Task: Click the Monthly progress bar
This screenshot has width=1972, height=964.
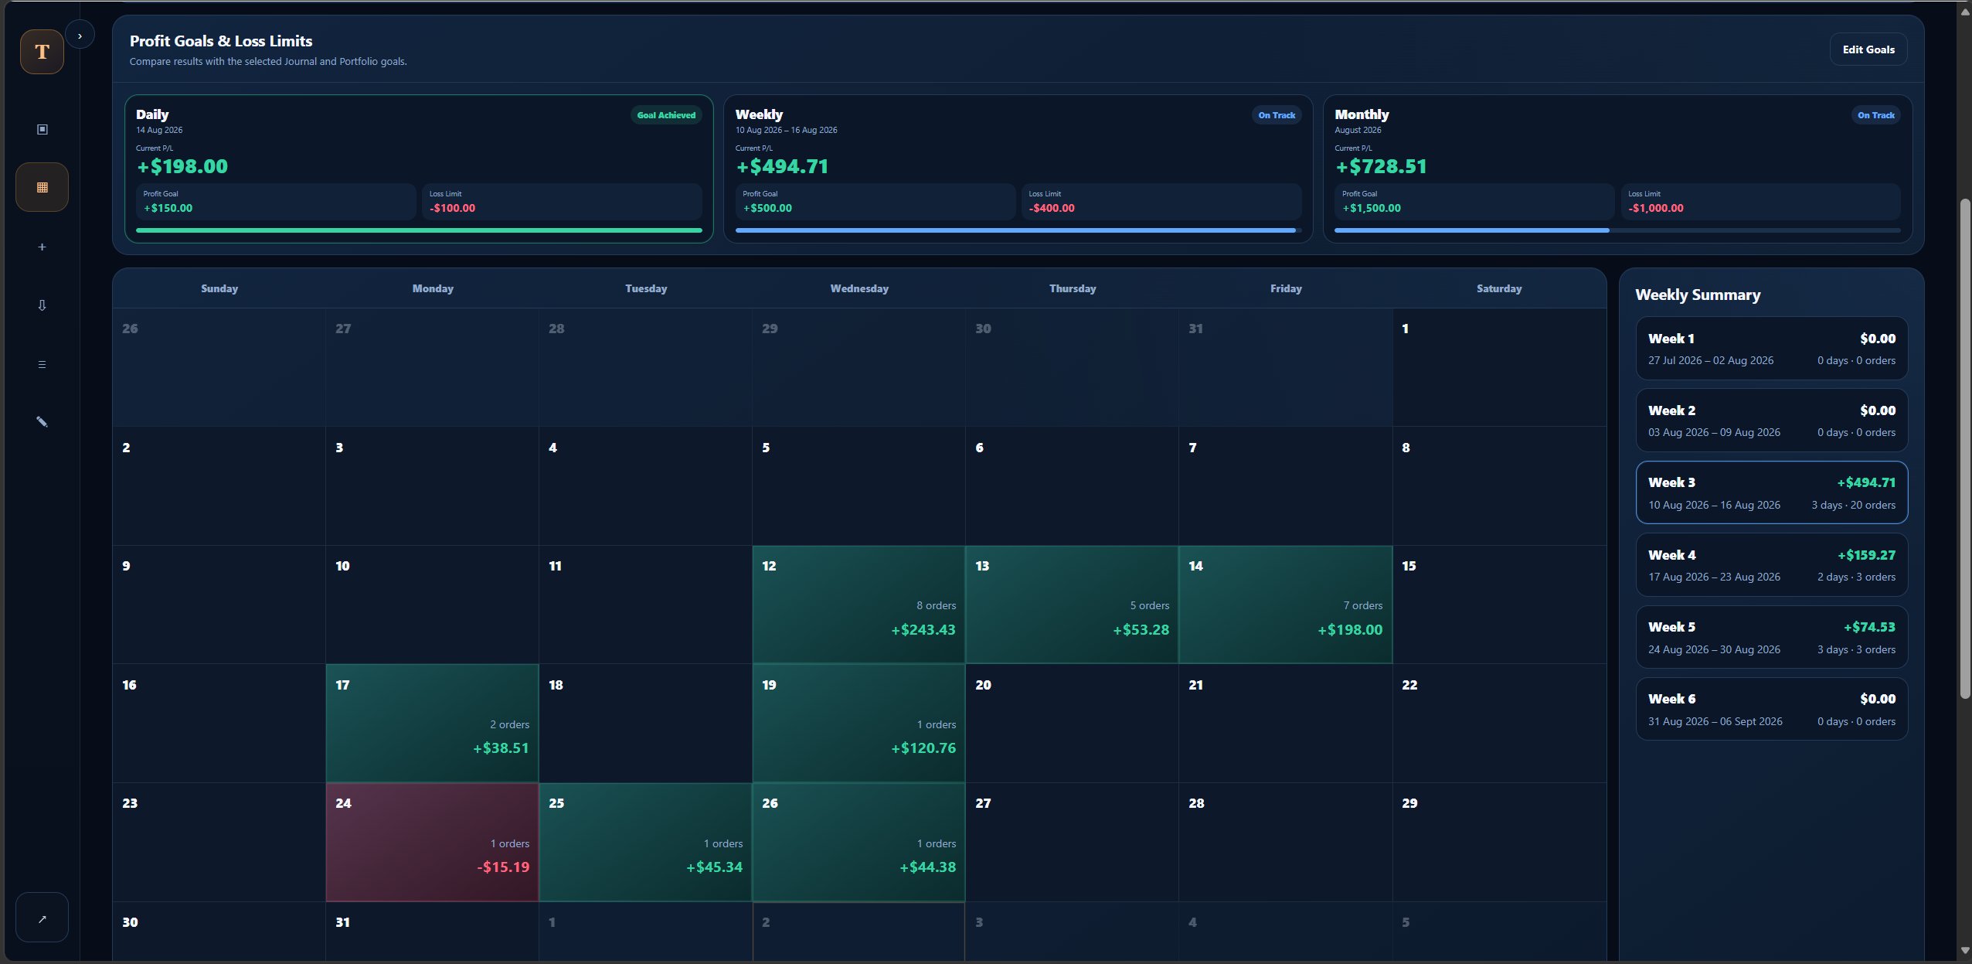Action: click(1617, 230)
